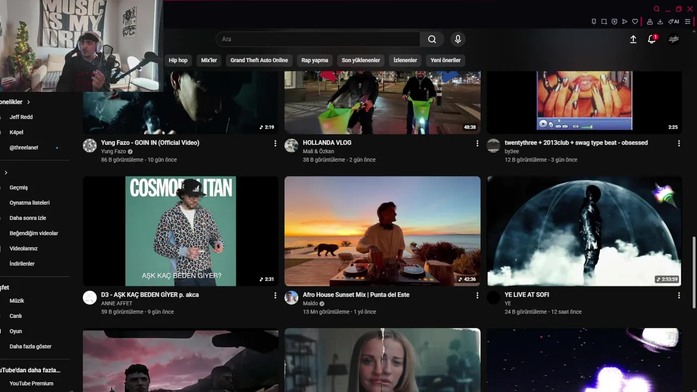Open three-dot menu for Yung Fazo - GOIN IN
Screen dimensions: 697x392
(x=275, y=143)
